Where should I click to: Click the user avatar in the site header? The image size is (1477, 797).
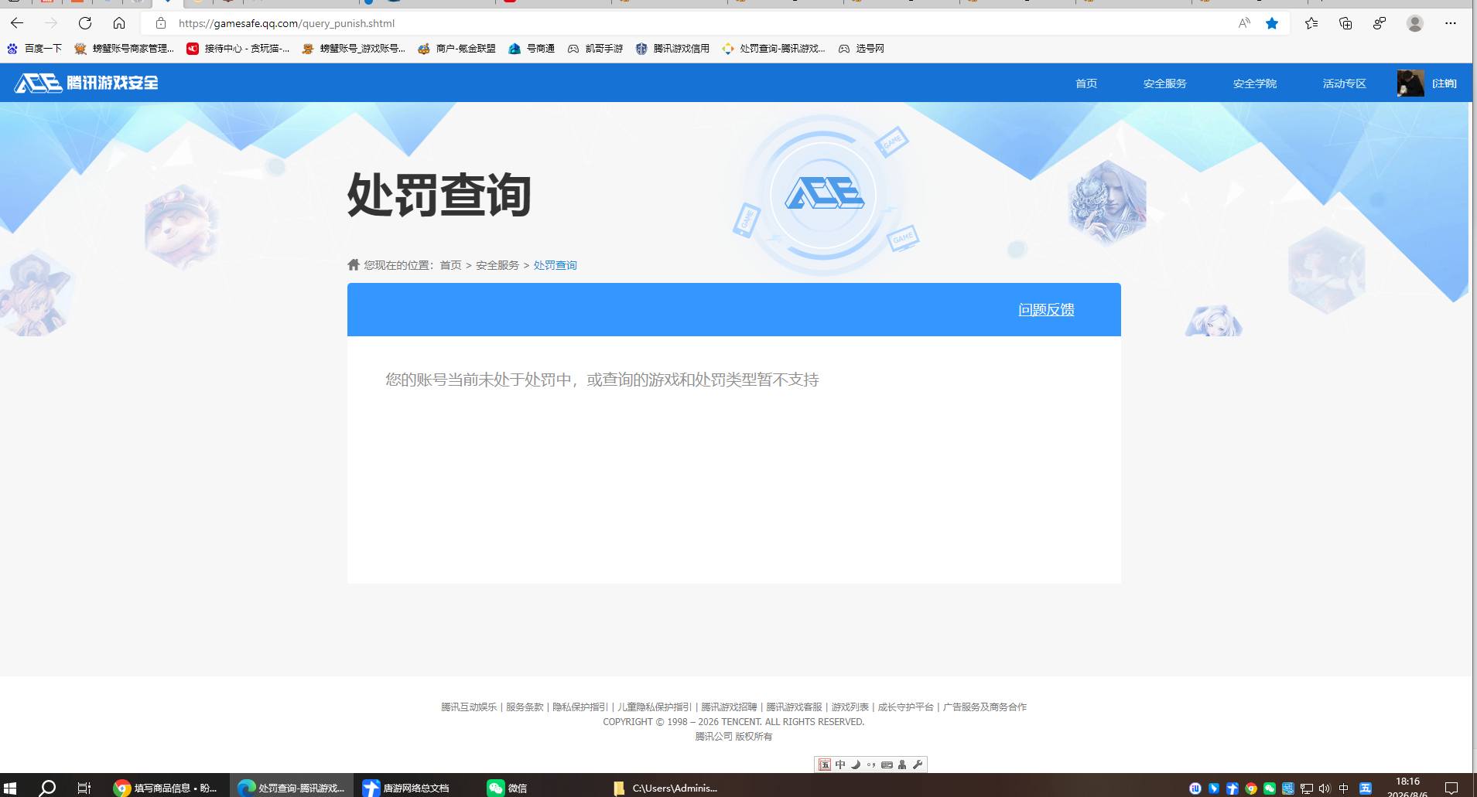click(x=1410, y=83)
